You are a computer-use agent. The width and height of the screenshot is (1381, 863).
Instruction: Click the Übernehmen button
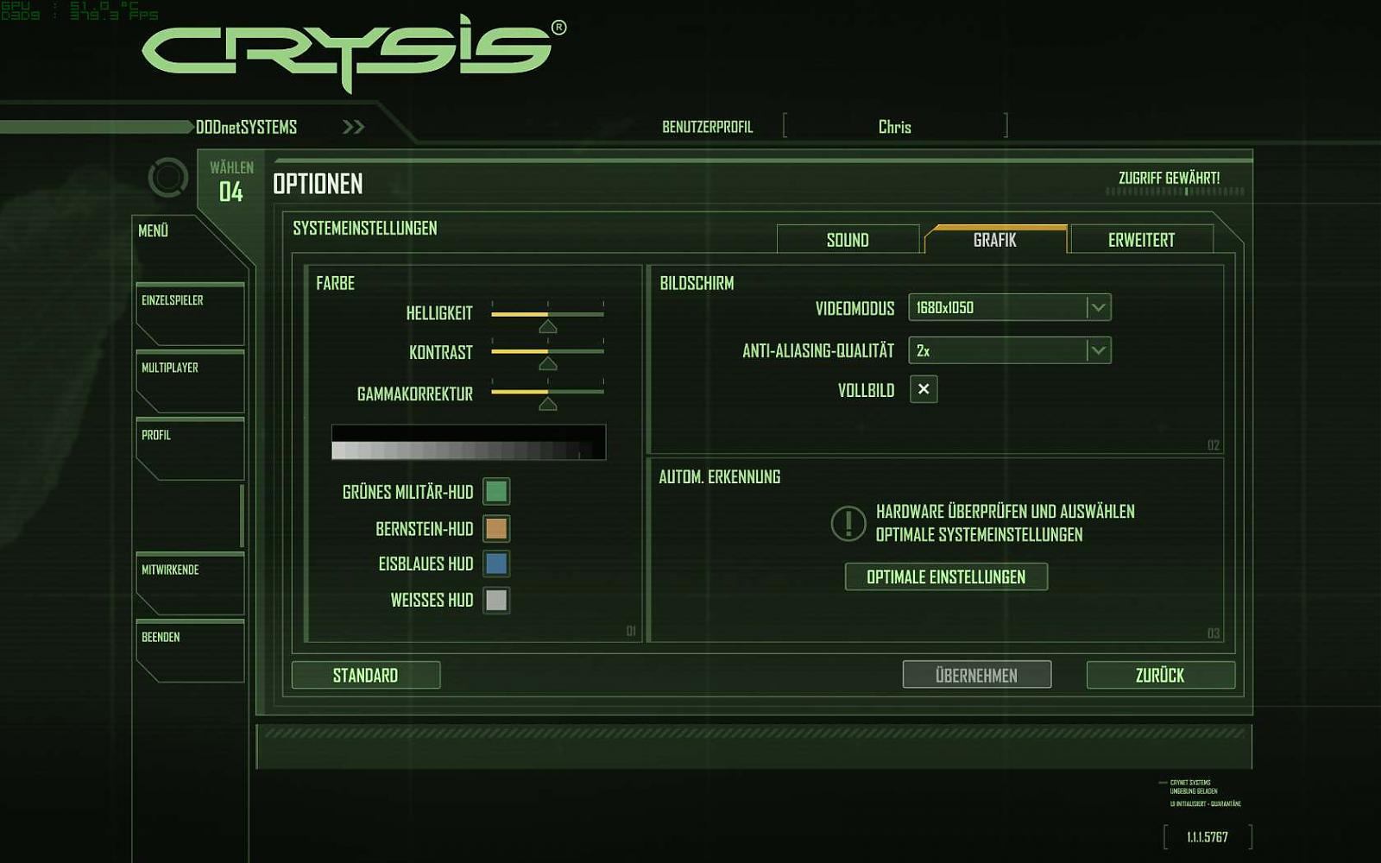click(977, 675)
